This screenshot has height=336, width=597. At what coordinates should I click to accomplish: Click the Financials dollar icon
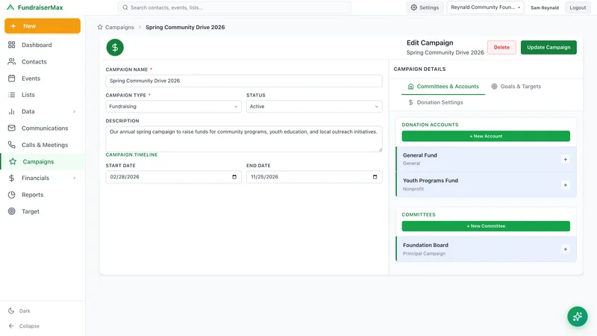click(12, 178)
